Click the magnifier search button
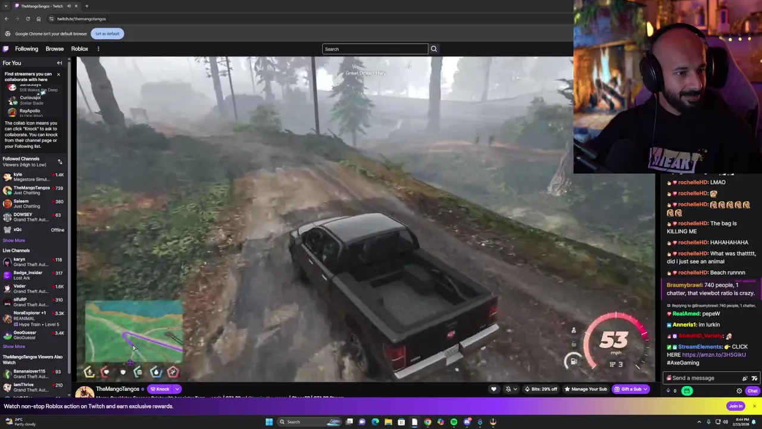 tap(433, 49)
